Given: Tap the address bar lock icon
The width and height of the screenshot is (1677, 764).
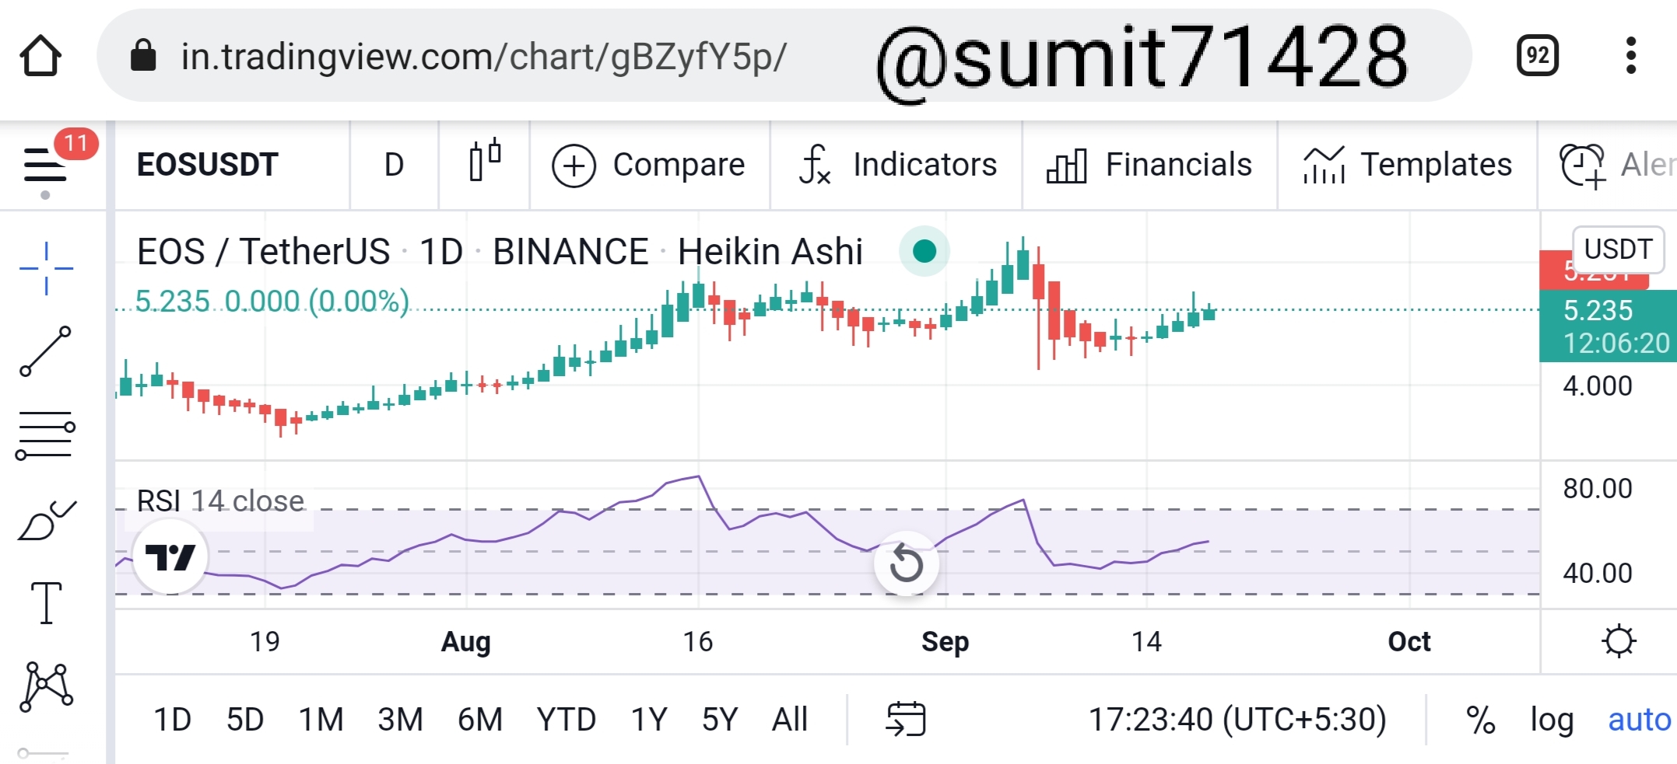Looking at the screenshot, I should click(143, 56).
